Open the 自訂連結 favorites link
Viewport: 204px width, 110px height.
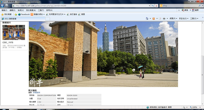click(72, 14)
